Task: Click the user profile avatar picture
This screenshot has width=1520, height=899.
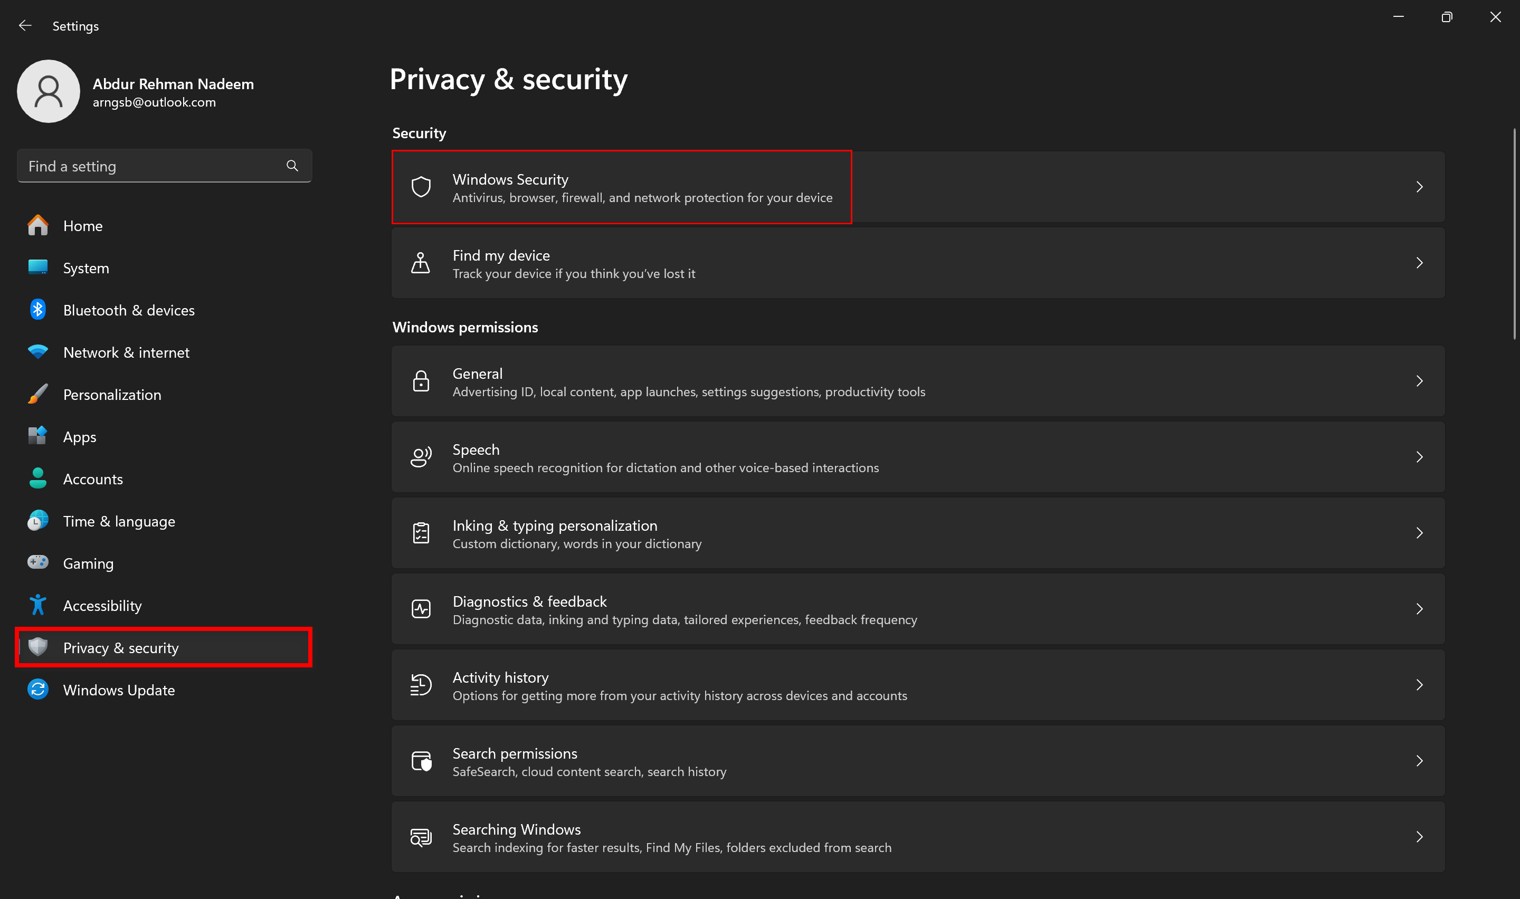Action: point(49,91)
